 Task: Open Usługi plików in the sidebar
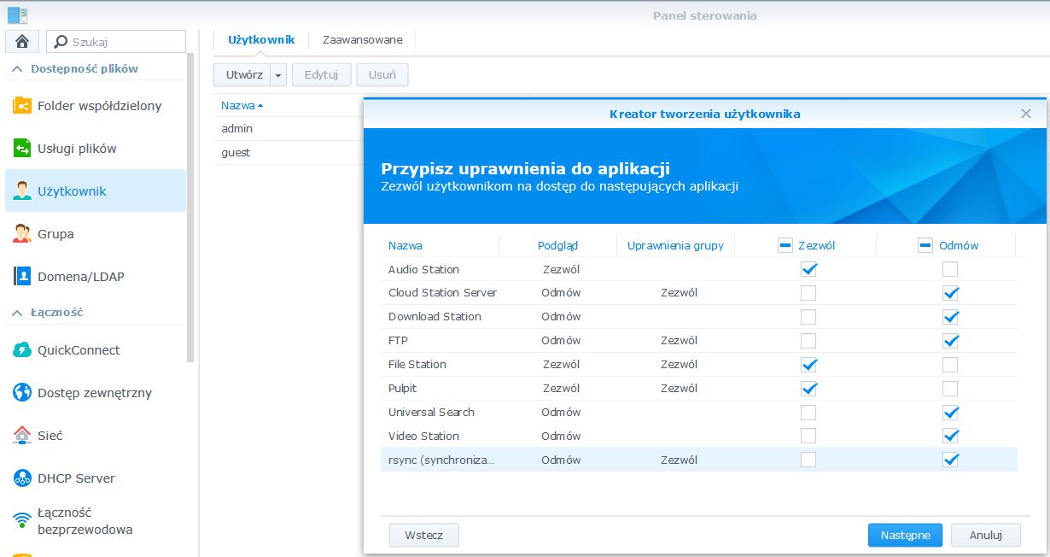96,149
